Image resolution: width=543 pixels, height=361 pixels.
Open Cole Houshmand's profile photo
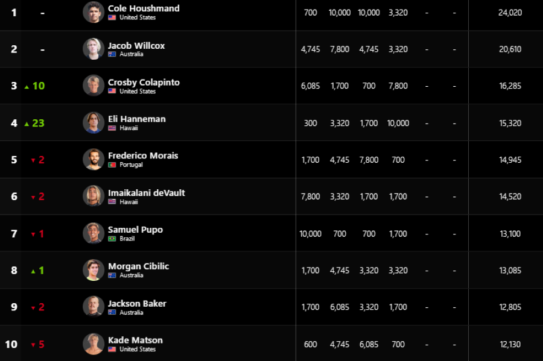(x=94, y=12)
